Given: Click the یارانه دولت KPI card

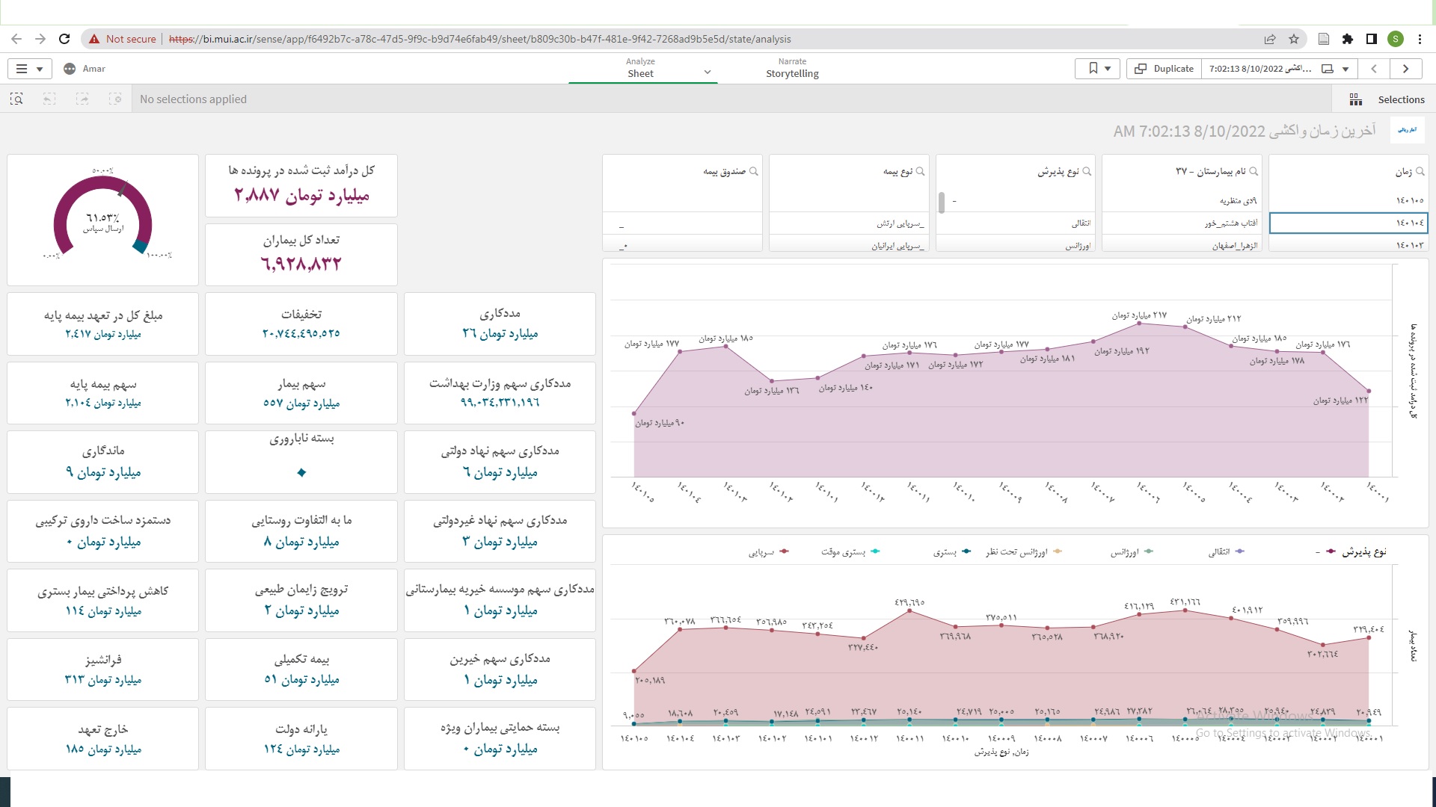Looking at the screenshot, I should click(x=301, y=738).
